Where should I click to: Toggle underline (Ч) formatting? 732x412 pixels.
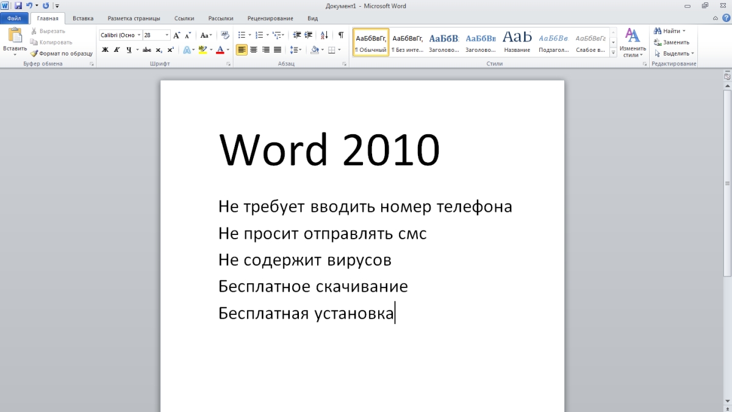pos(129,50)
